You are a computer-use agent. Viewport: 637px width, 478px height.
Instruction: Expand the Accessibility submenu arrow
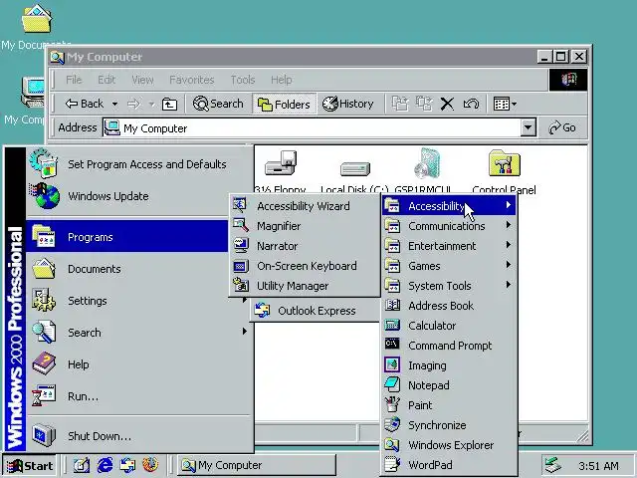pos(509,205)
